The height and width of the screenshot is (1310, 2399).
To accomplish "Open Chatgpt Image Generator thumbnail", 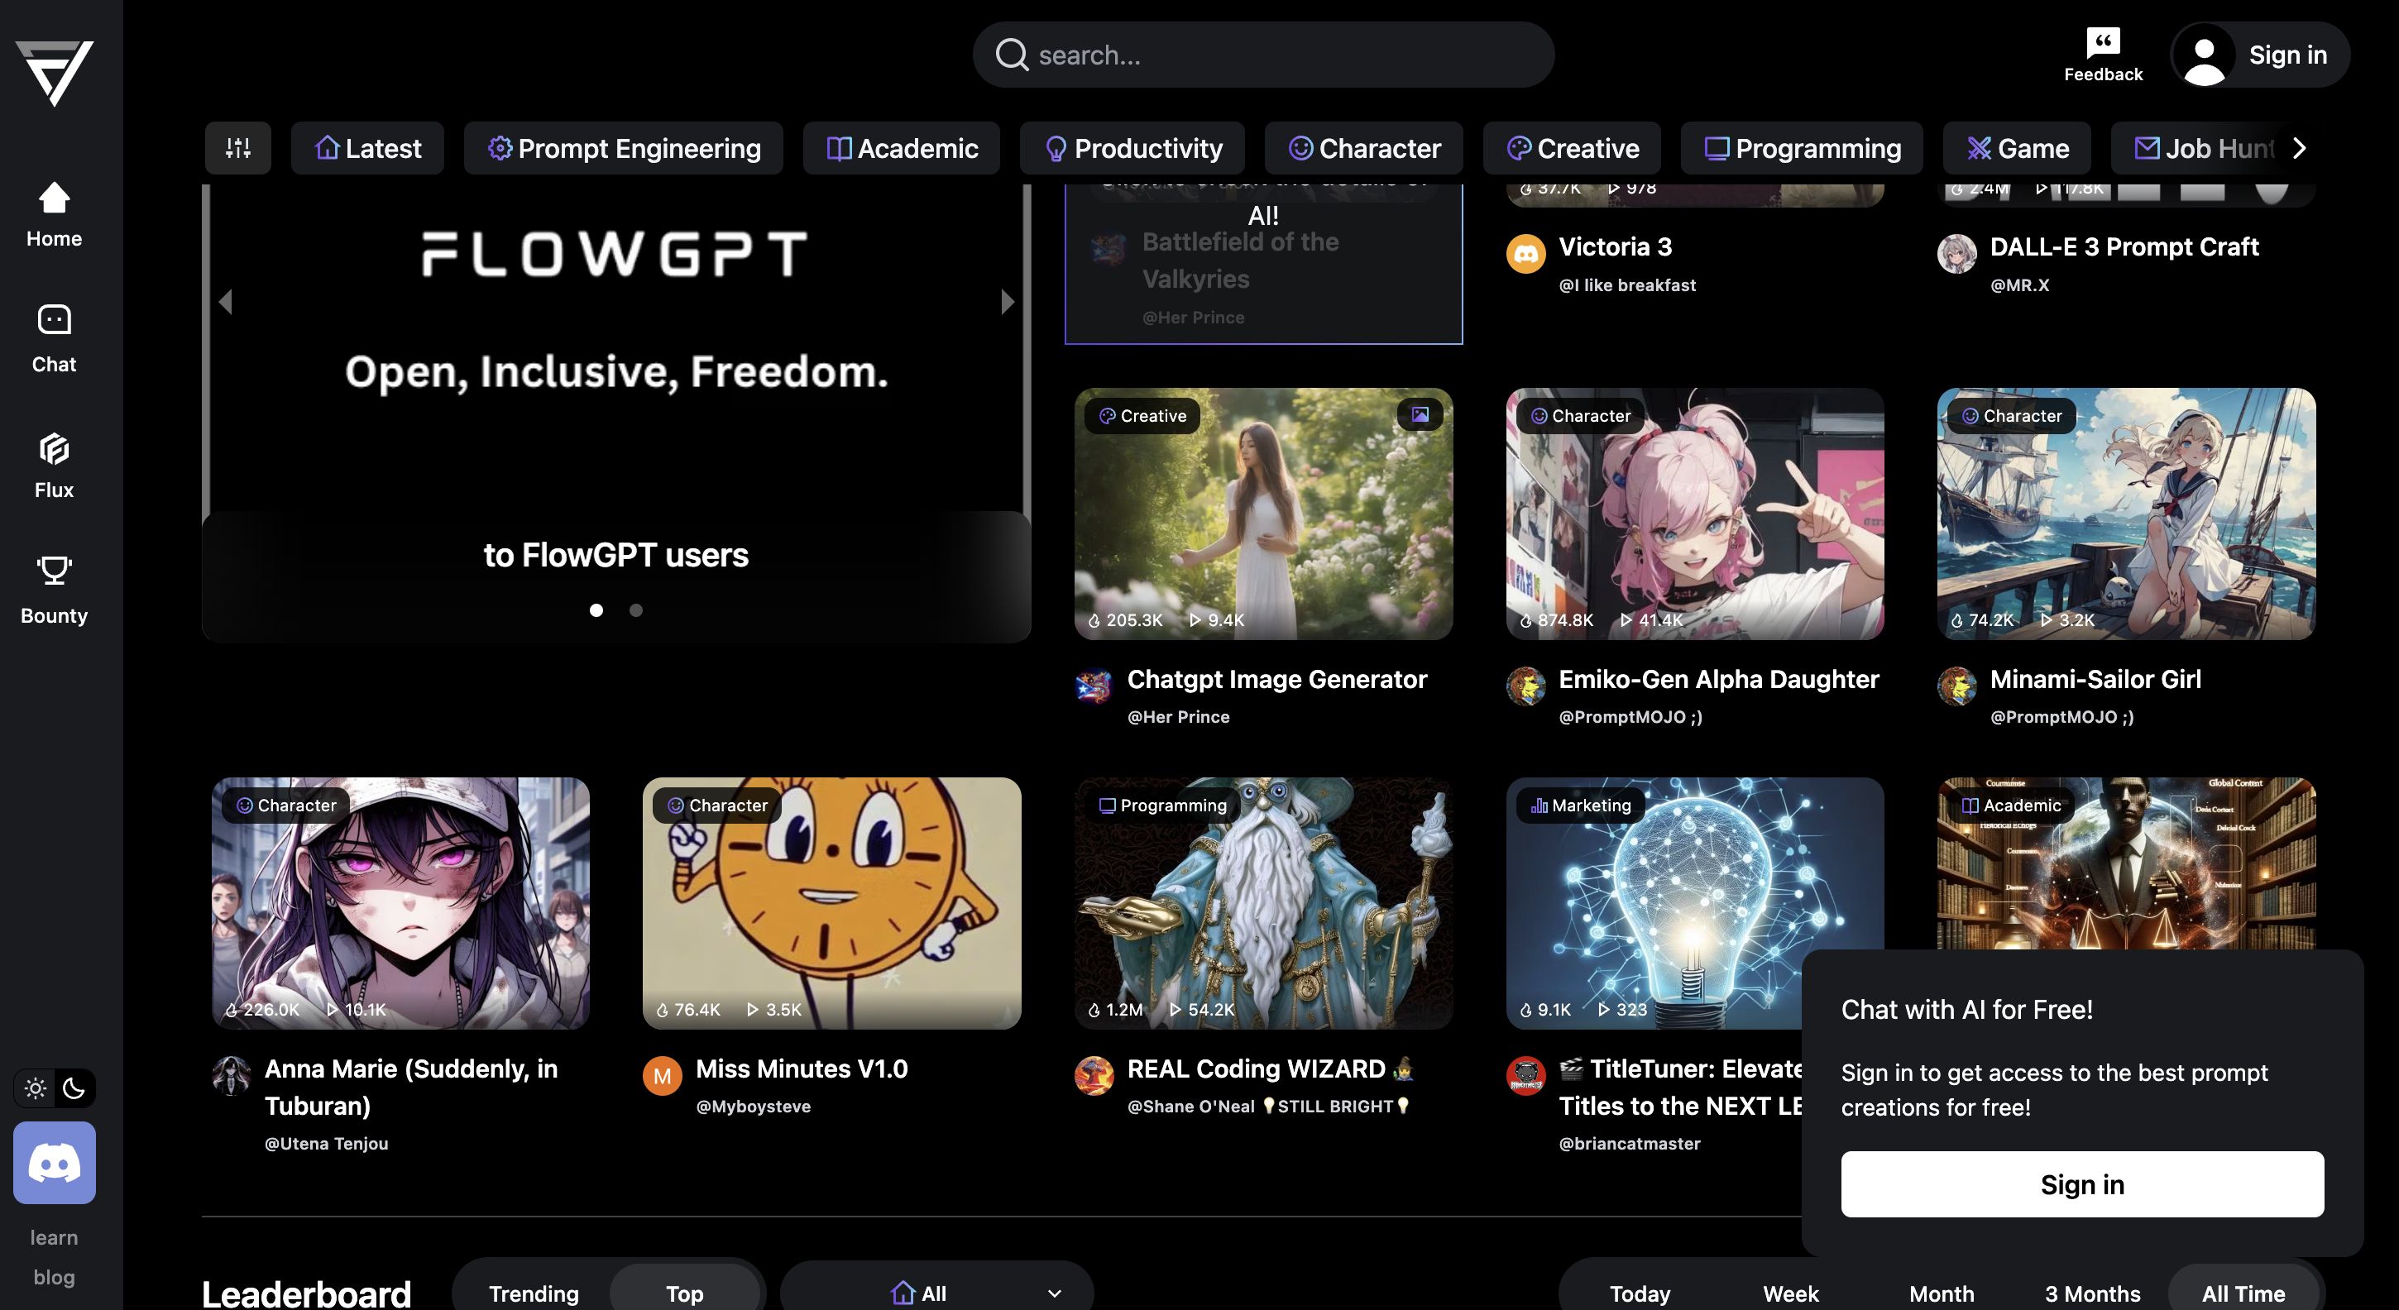I will (1263, 514).
